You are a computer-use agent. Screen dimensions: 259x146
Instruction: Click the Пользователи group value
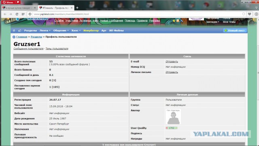click(x=174, y=100)
